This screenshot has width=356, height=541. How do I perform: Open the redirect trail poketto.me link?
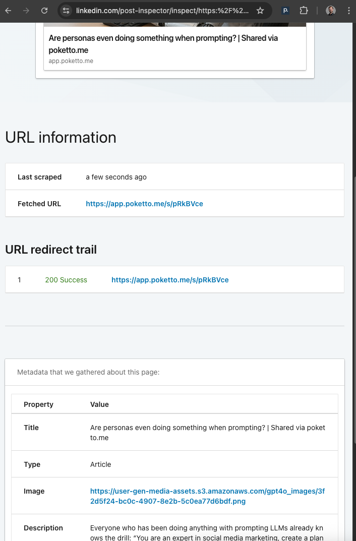[x=170, y=280]
